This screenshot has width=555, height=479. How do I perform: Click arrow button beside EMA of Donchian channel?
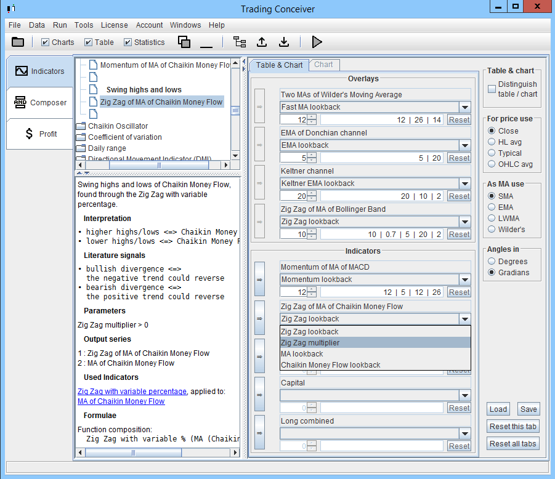pyautogui.click(x=259, y=145)
